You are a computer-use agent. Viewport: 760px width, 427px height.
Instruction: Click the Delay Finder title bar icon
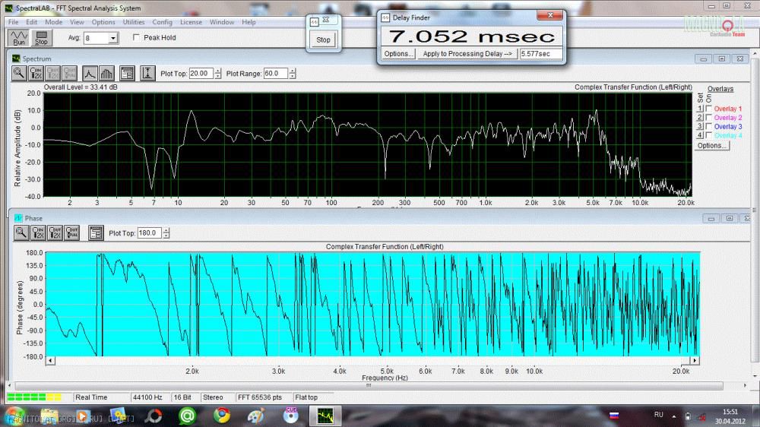(385, 17)
